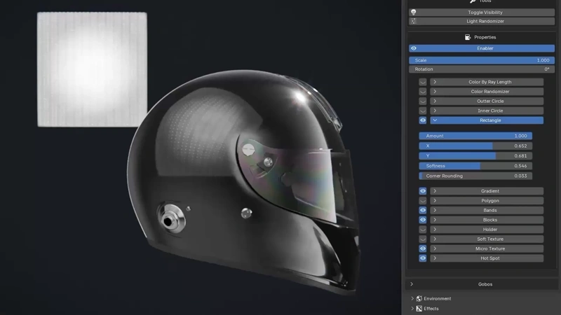561x315 pixels.
Task: Click the Environment globe icon
Action: pos(419,299)
